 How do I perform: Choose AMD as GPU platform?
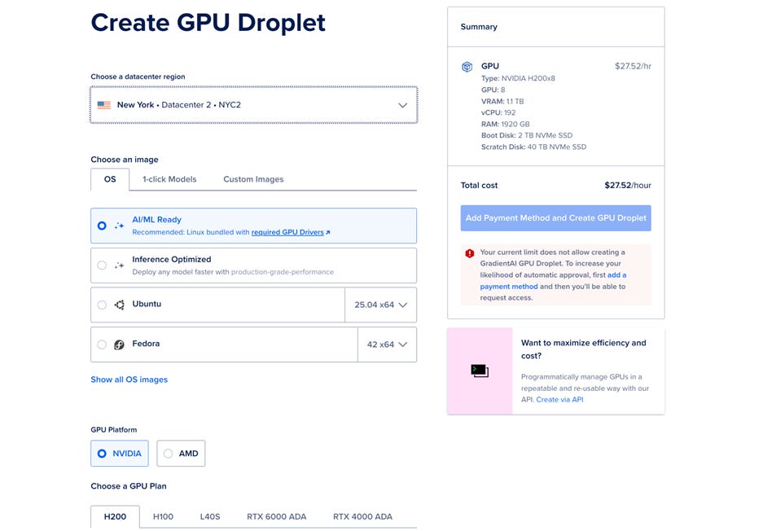pyautogui.click(x=181, y=453)
